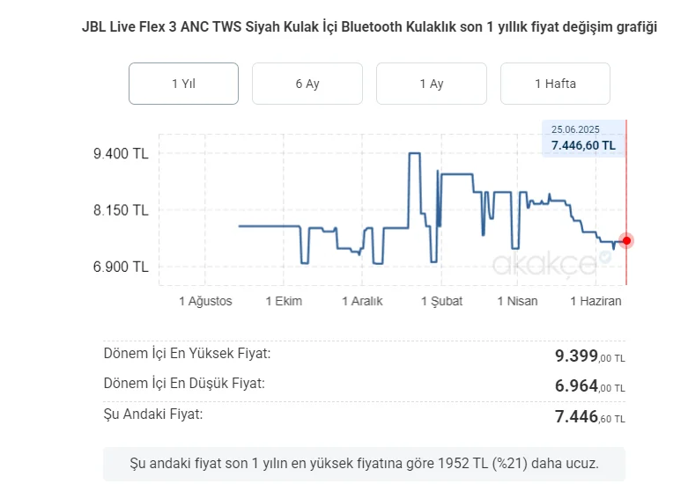Show the 1 Ay price history
The width and height of the screenshot is (688, 484).
coord(432,84)
